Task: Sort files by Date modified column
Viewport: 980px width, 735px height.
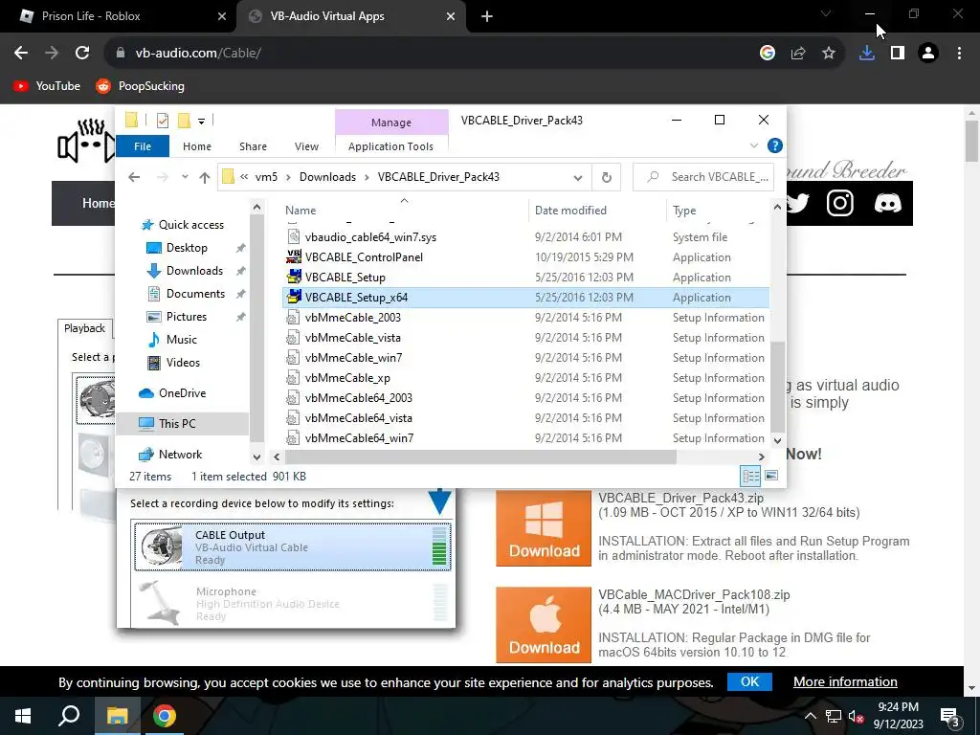Action: click(x=597, y=211)
